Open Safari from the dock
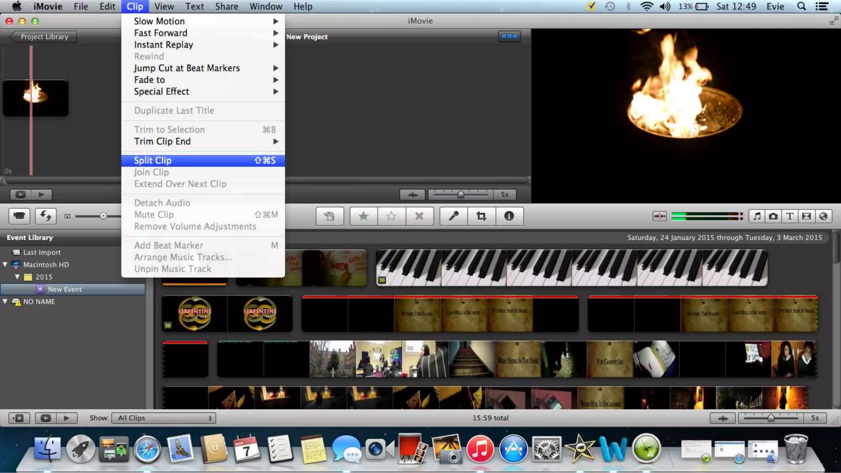The image size is (841, 473). (x=147, y=450)
